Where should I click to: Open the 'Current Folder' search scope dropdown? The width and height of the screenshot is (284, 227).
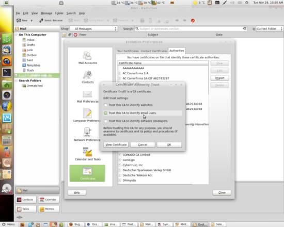tap(269, 29)
